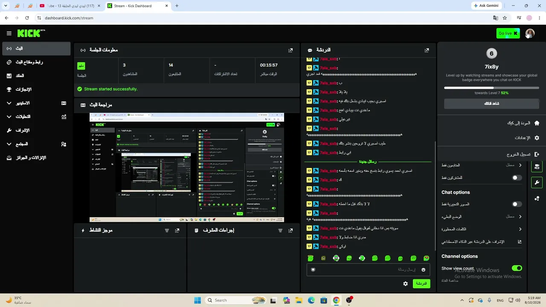Viewport: 546px width, 307px height.
Task: Open moderator actions filter options
Action: coord(280,230)
